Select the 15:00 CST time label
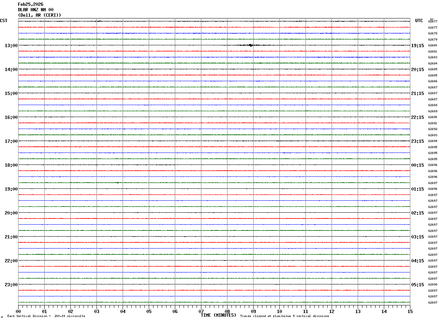 coord(11,93)
